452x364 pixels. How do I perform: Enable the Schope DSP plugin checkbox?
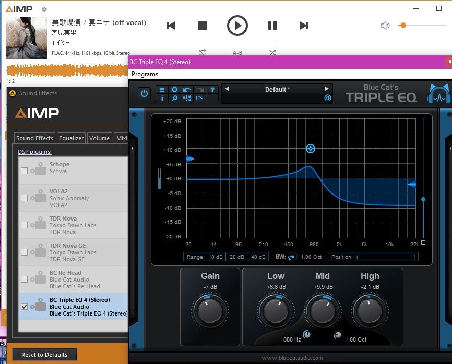pos(24,171)
